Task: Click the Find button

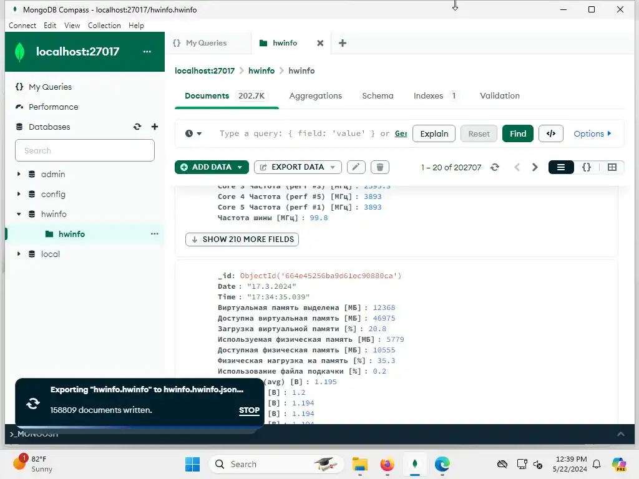Action: point(518,133)
